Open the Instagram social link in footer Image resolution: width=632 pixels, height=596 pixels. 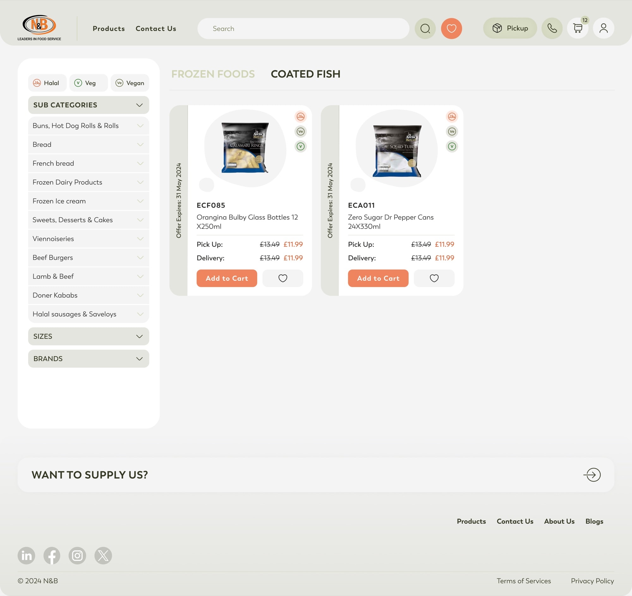coord(77,556)
